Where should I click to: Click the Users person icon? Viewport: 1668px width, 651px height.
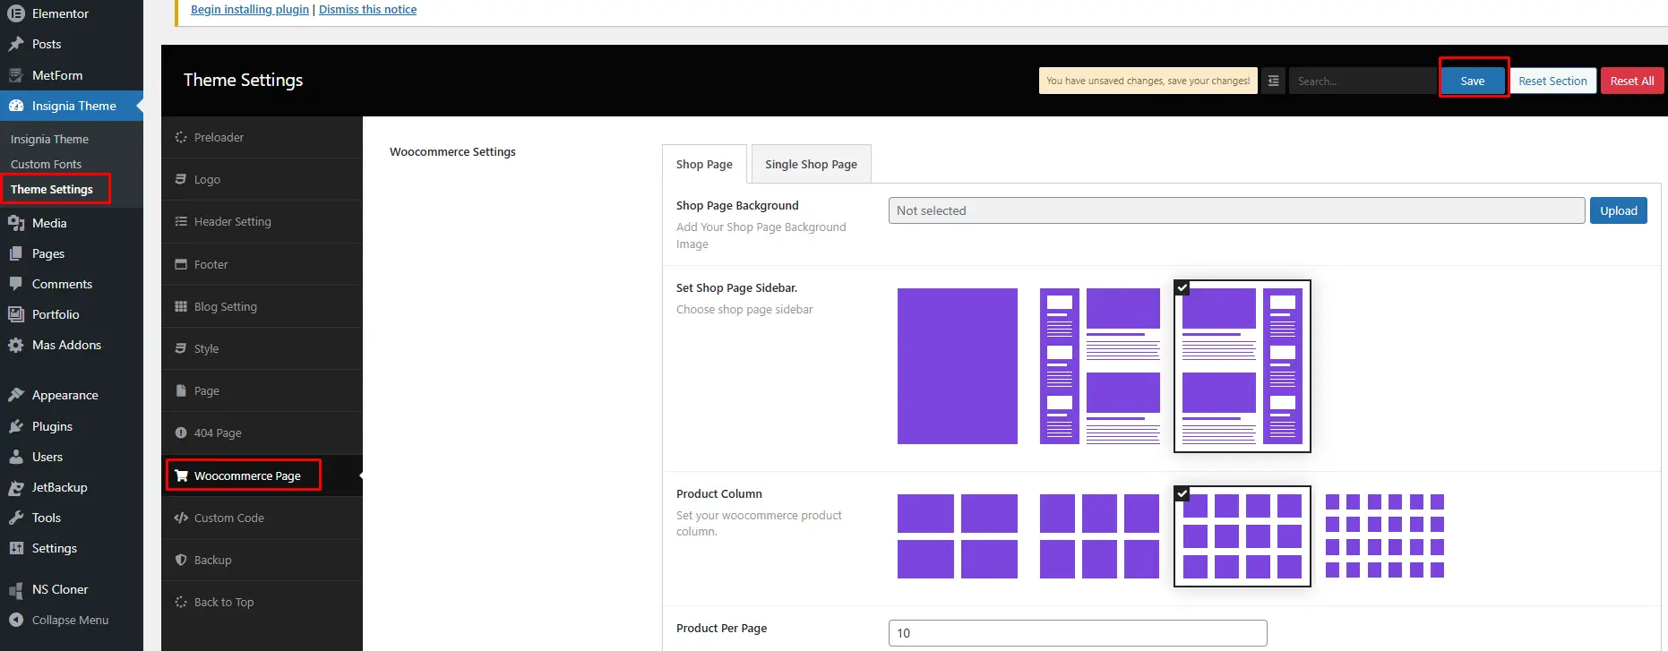click(x=16, y=457)
